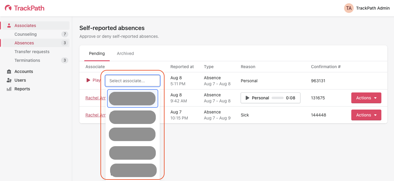This screenshot has height=181, width=394.
Task: Open Actions dropdown for confirmation 131675
Action: pos(366,98)
